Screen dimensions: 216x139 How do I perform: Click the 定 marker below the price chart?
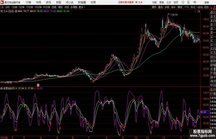pos(38,85)
